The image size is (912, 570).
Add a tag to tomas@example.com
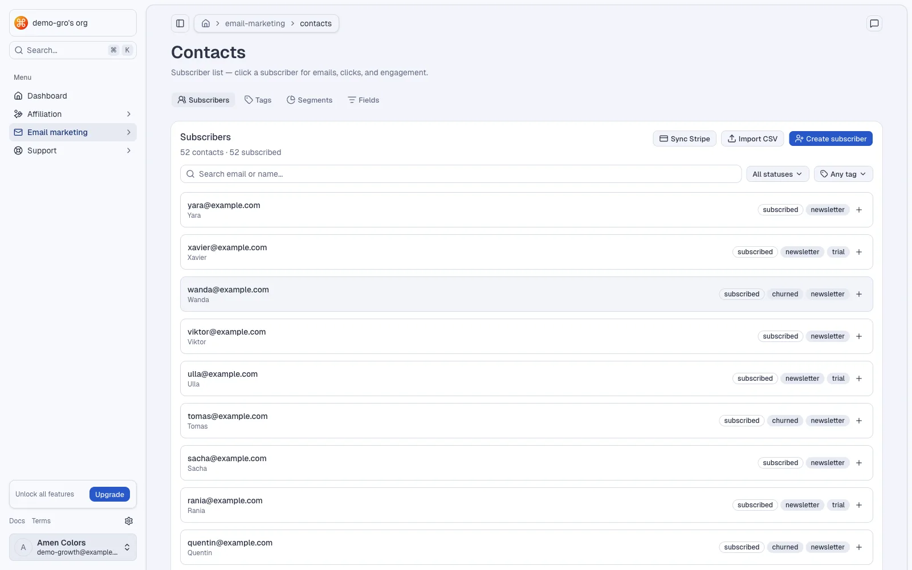coord(859,421)
